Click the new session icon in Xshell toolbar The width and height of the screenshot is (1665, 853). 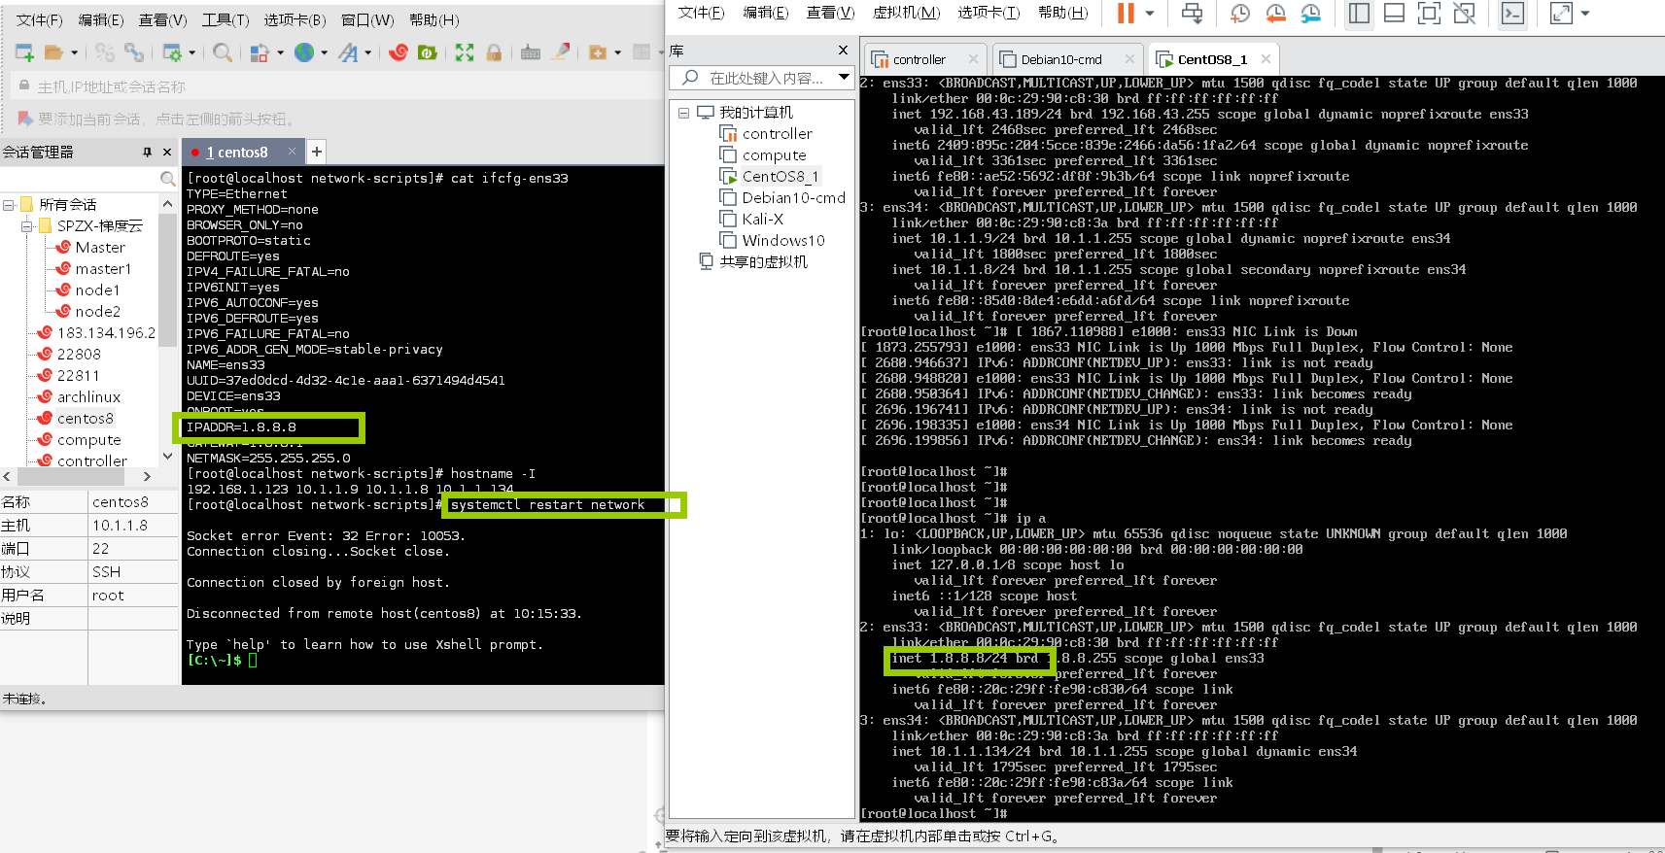coord(24,52)
